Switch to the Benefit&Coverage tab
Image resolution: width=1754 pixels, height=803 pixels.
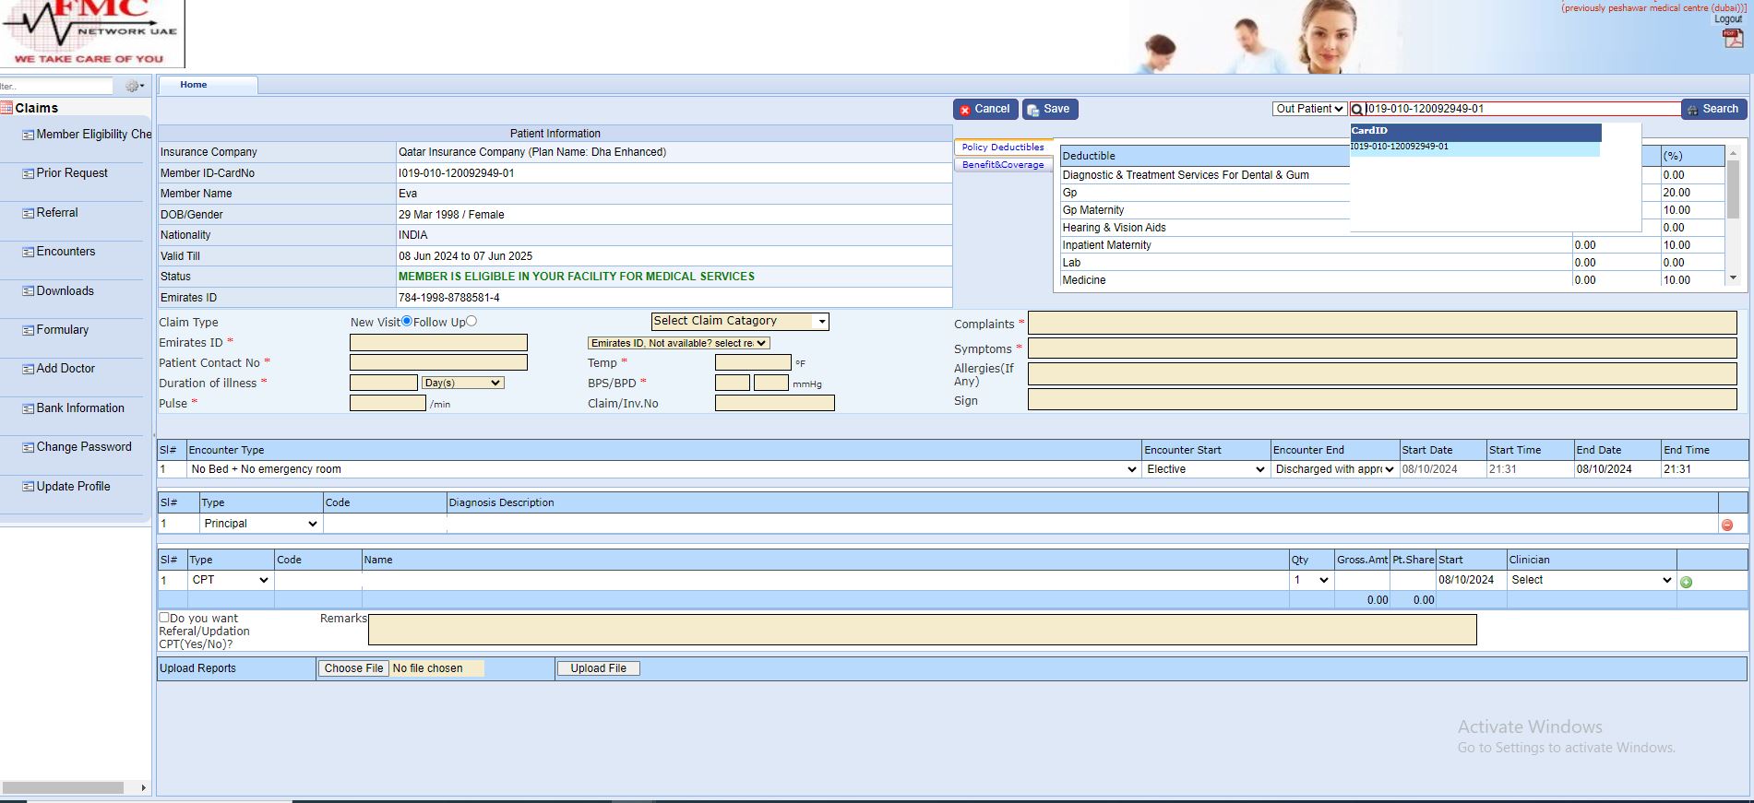(x=1003, y=165)
